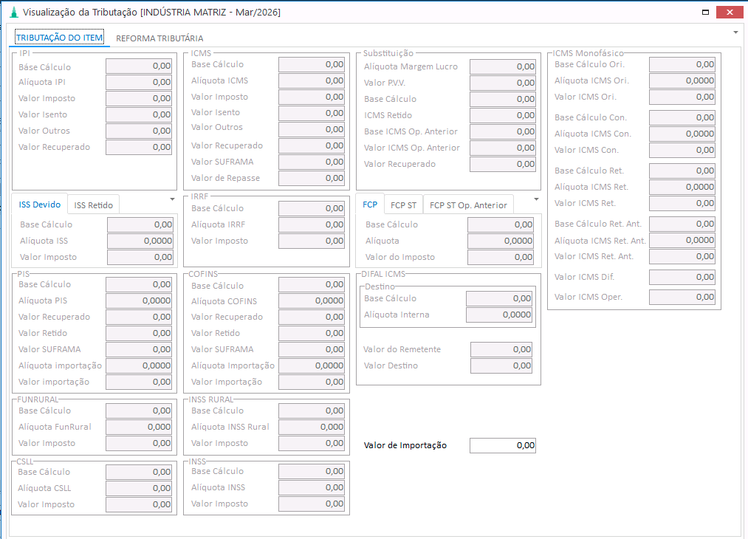Viewport: 748px width, 539px height.
Task: Select the Valor ICMS Dif. field
Action: point(682,277)
